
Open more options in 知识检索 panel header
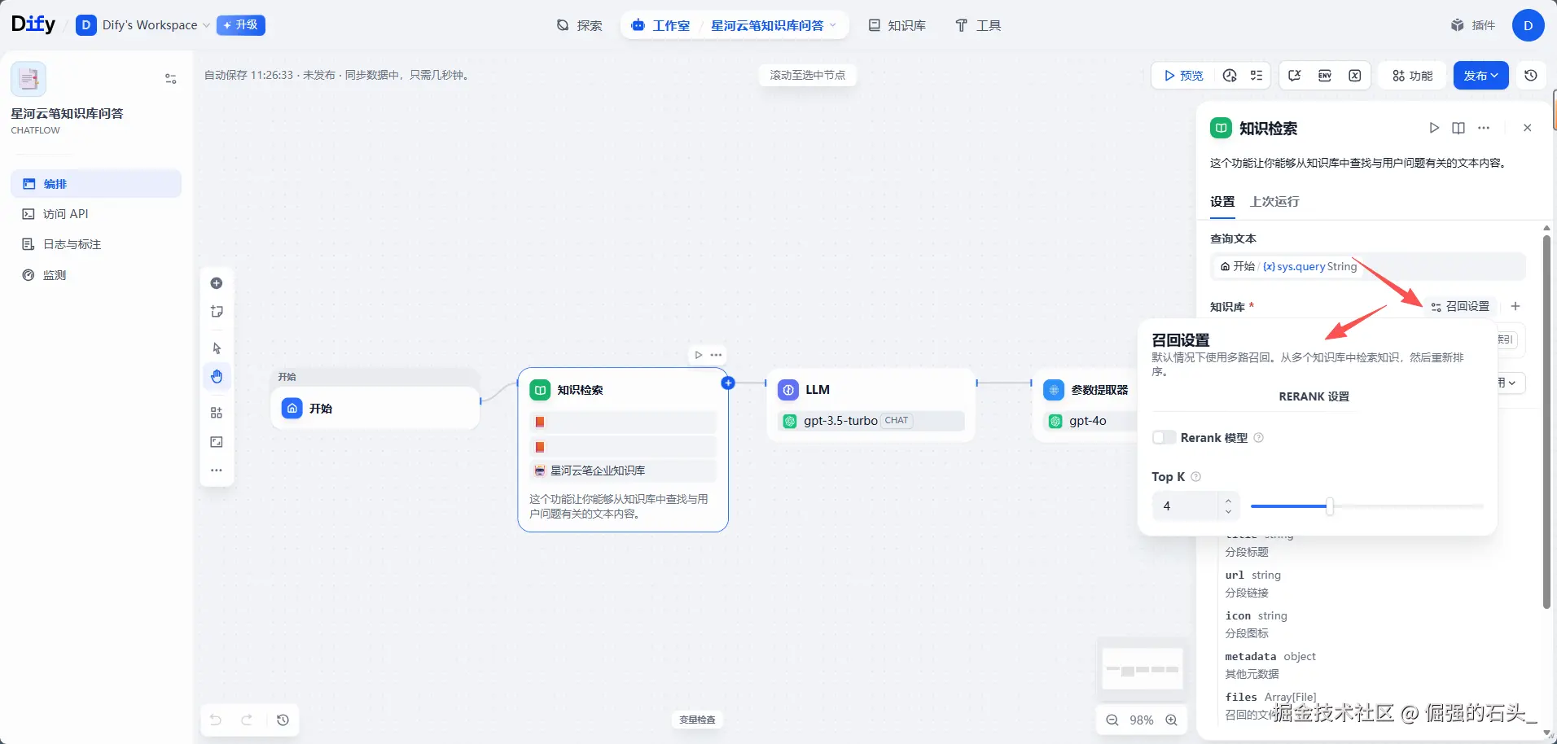point(1484,128)
